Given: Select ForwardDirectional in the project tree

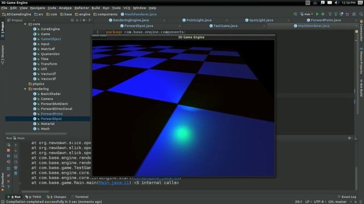Looking at the screenshot, I should point(56,109).
